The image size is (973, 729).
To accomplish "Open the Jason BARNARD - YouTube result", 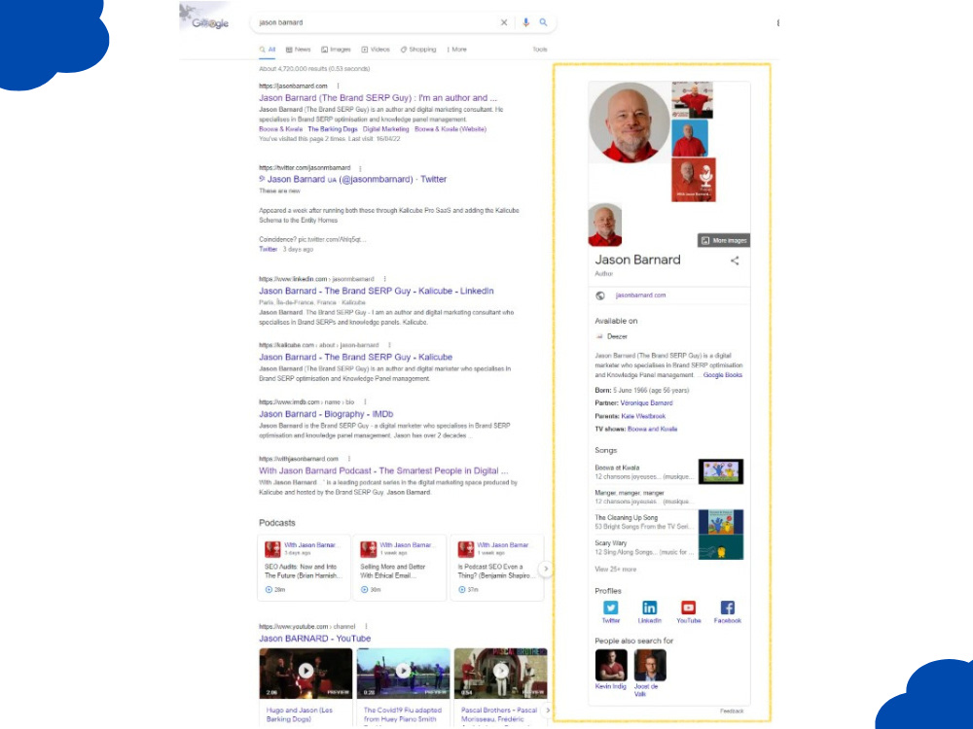I will (x=314, y=639).
